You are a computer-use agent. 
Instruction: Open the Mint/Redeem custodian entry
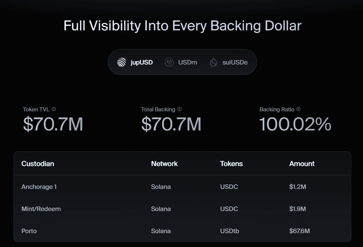pos(41,209)
